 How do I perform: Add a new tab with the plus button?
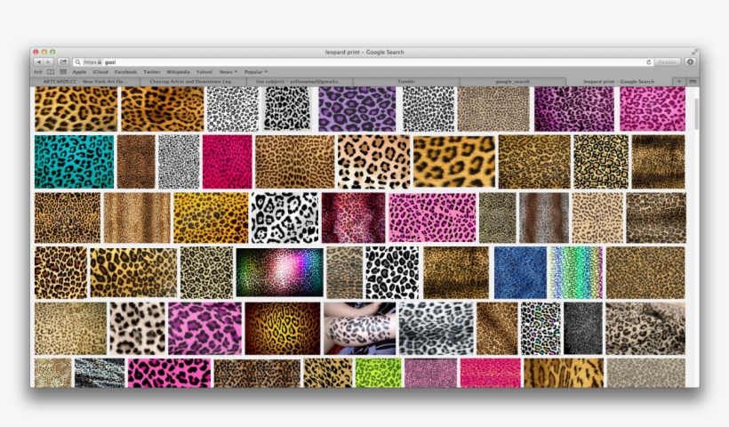tap(679, 82)
